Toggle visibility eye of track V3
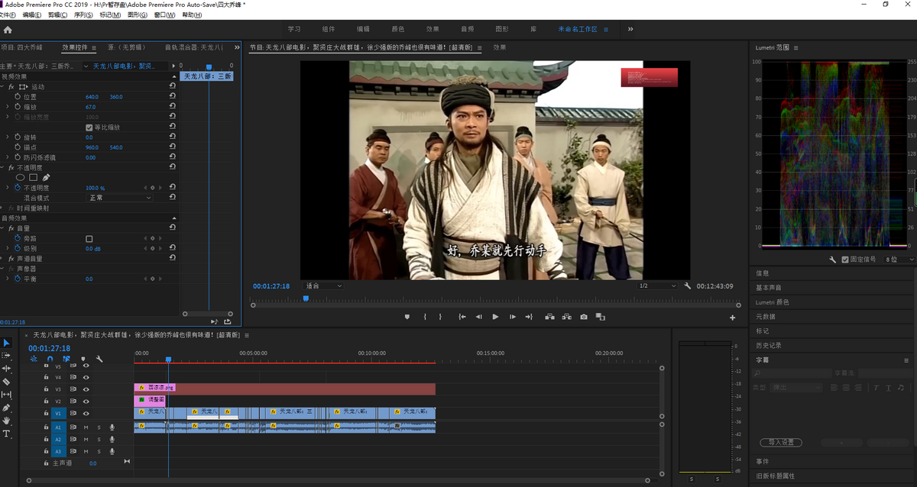 [86, 389]
